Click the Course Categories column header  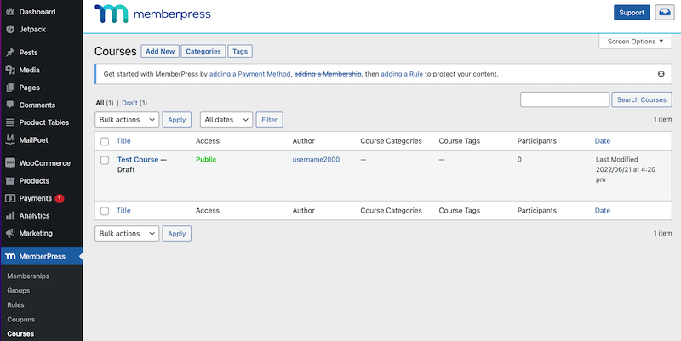(x=391, y=141)
